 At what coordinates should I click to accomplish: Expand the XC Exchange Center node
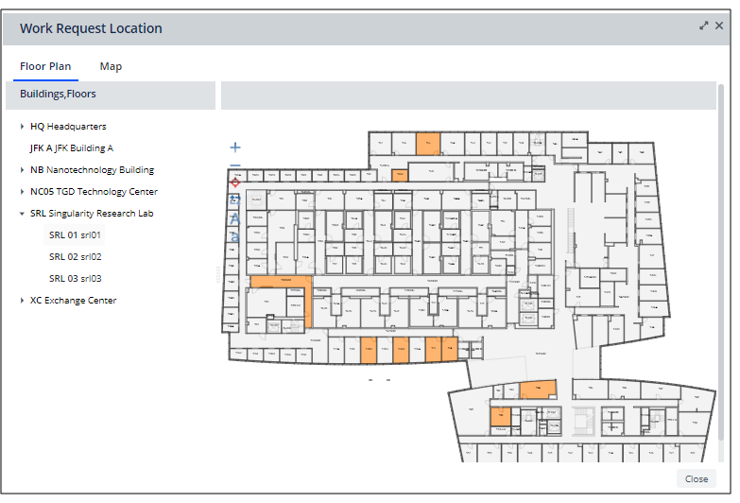[22, 301]
